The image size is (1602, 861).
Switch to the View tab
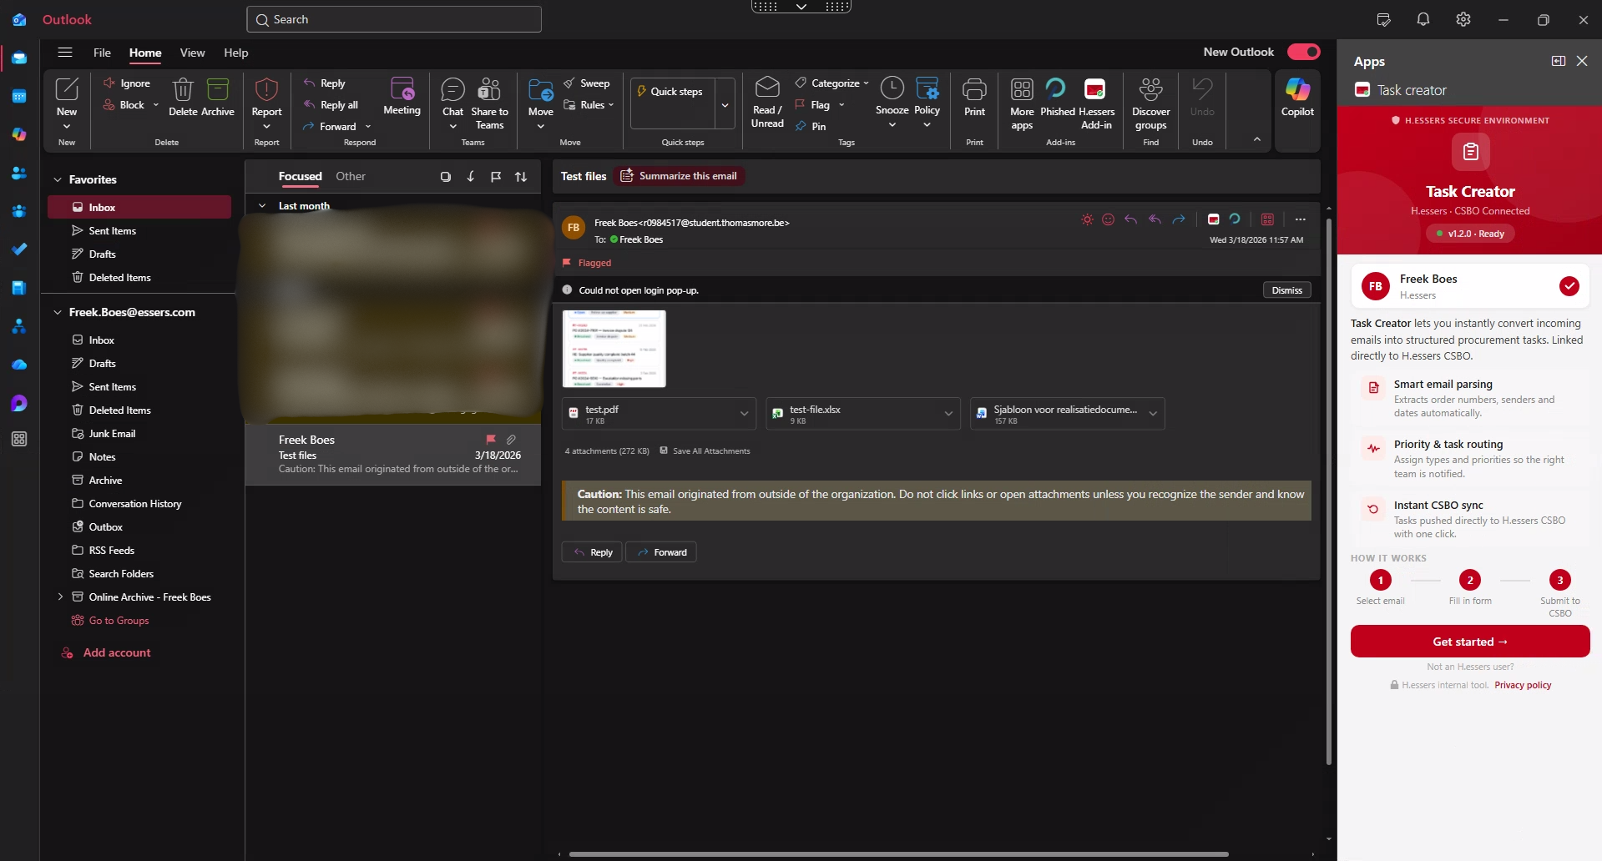[x=192, y=53]
